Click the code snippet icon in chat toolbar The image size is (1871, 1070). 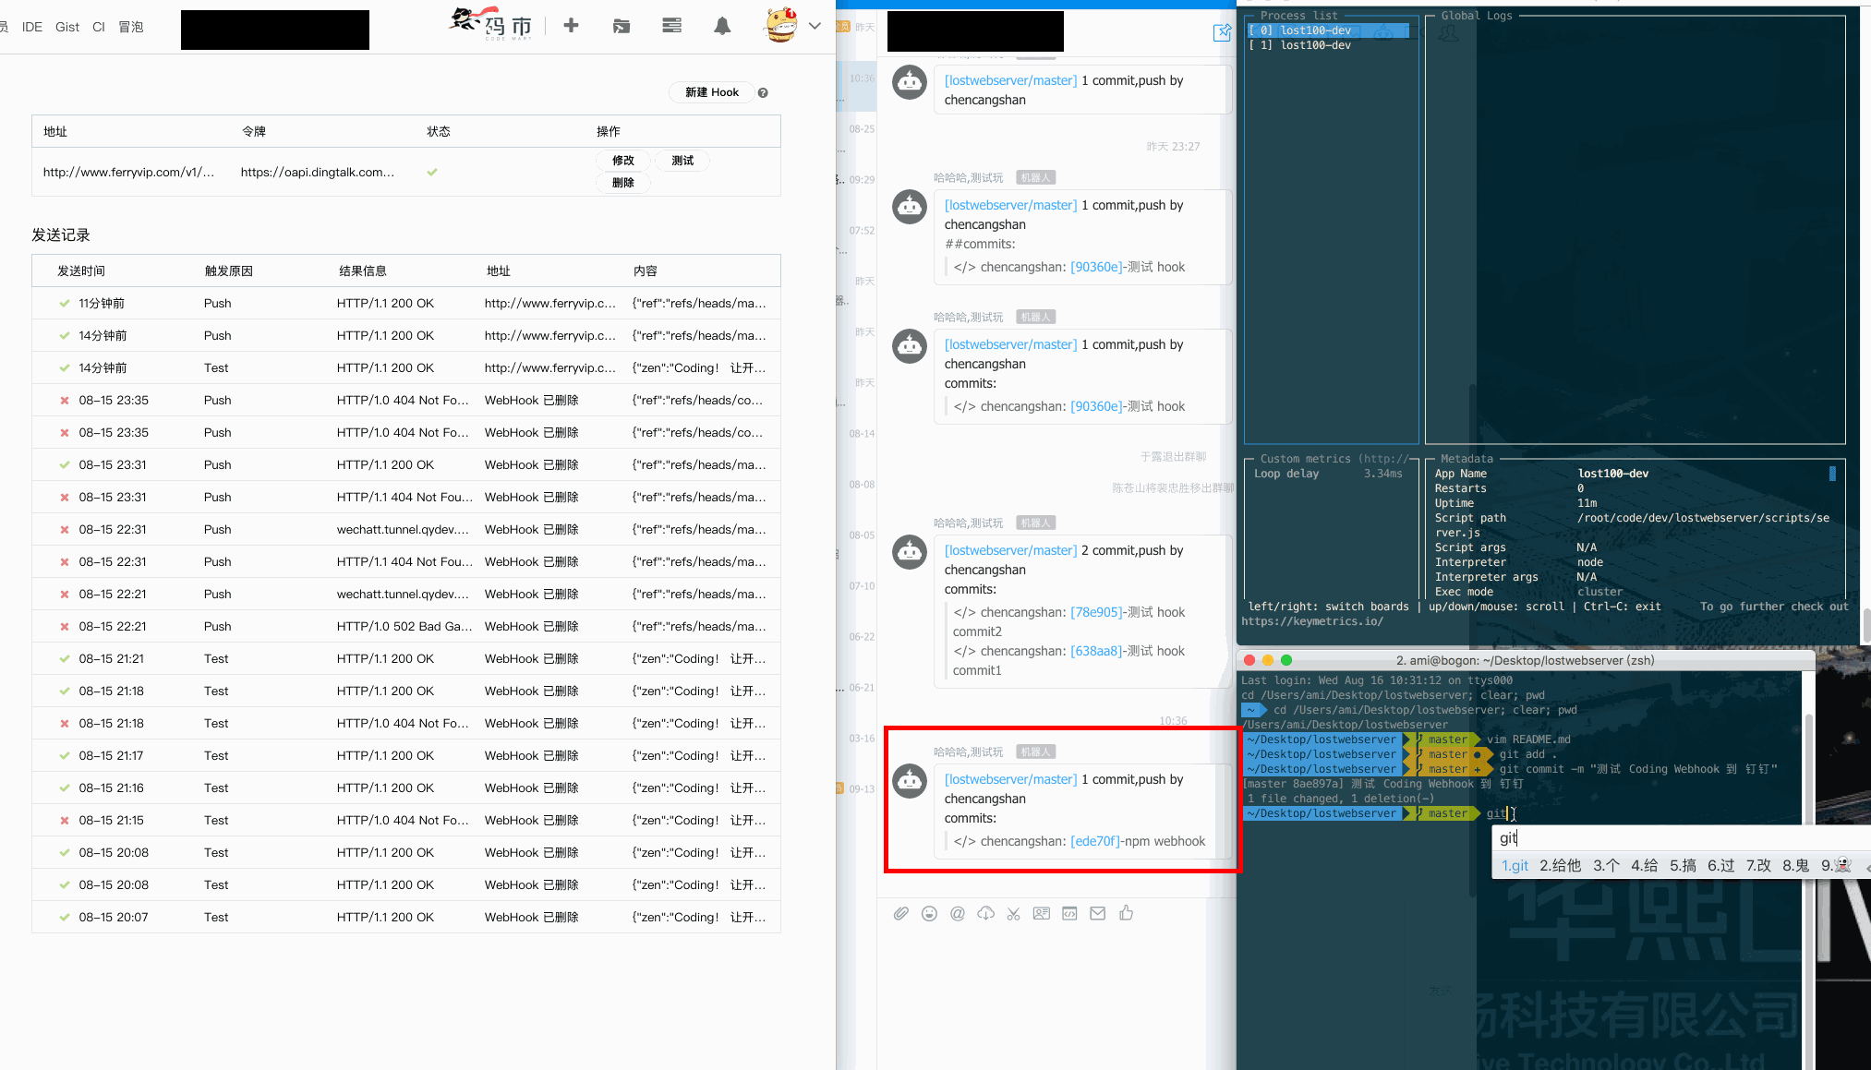click(1069, 913)
